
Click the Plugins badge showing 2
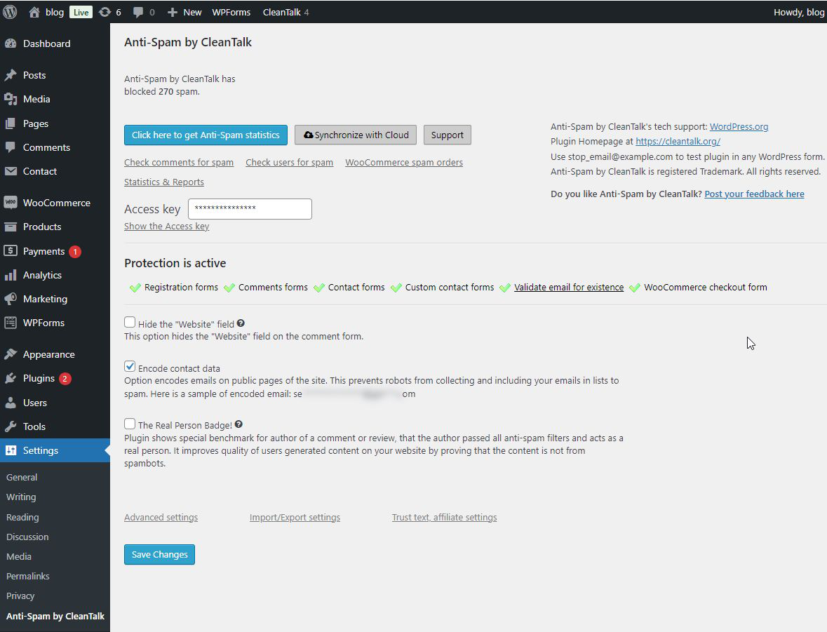point(65,379)
